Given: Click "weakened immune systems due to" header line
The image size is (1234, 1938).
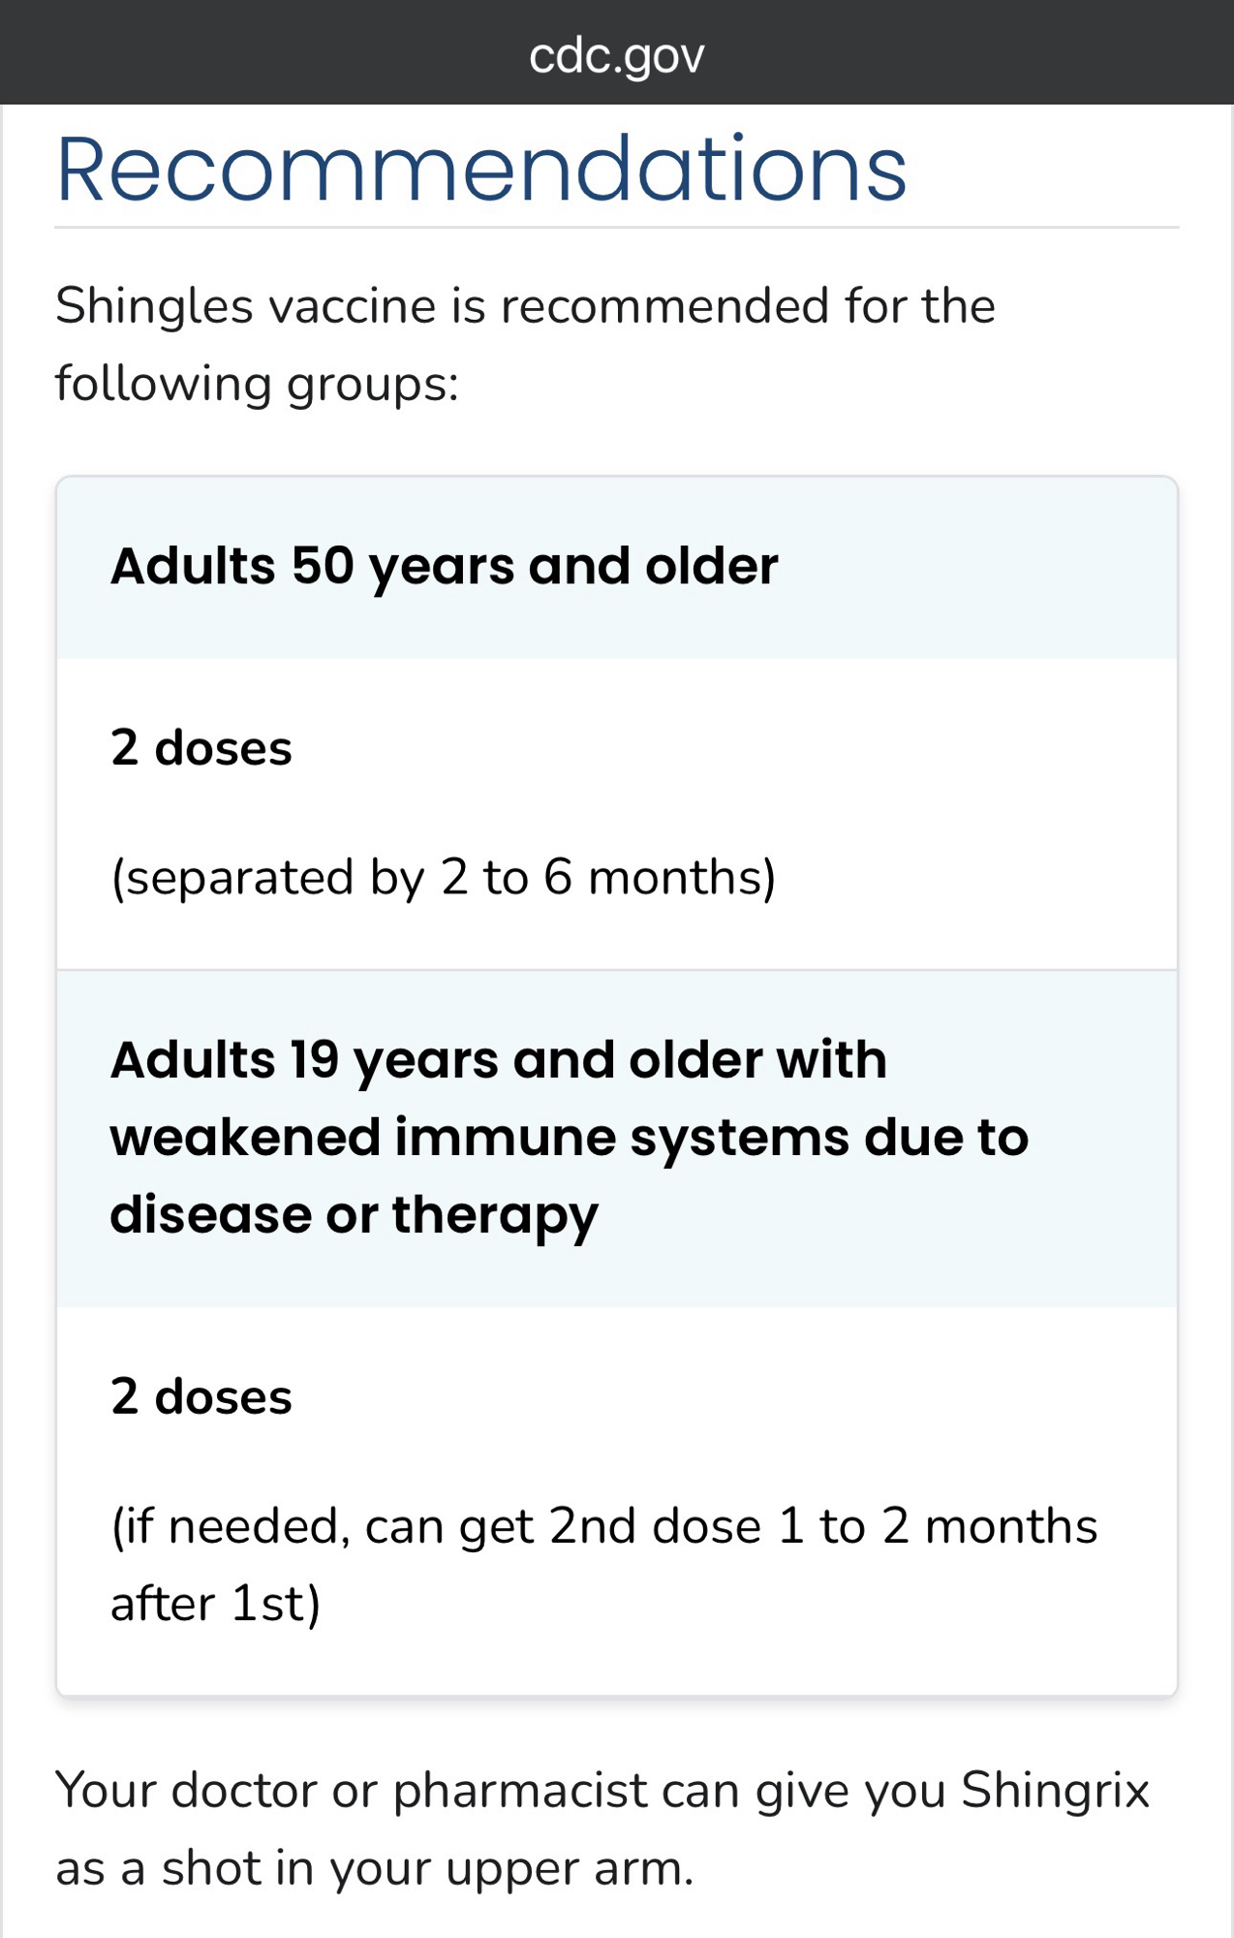Looking at the screenshot, I should coord(569,1138).
